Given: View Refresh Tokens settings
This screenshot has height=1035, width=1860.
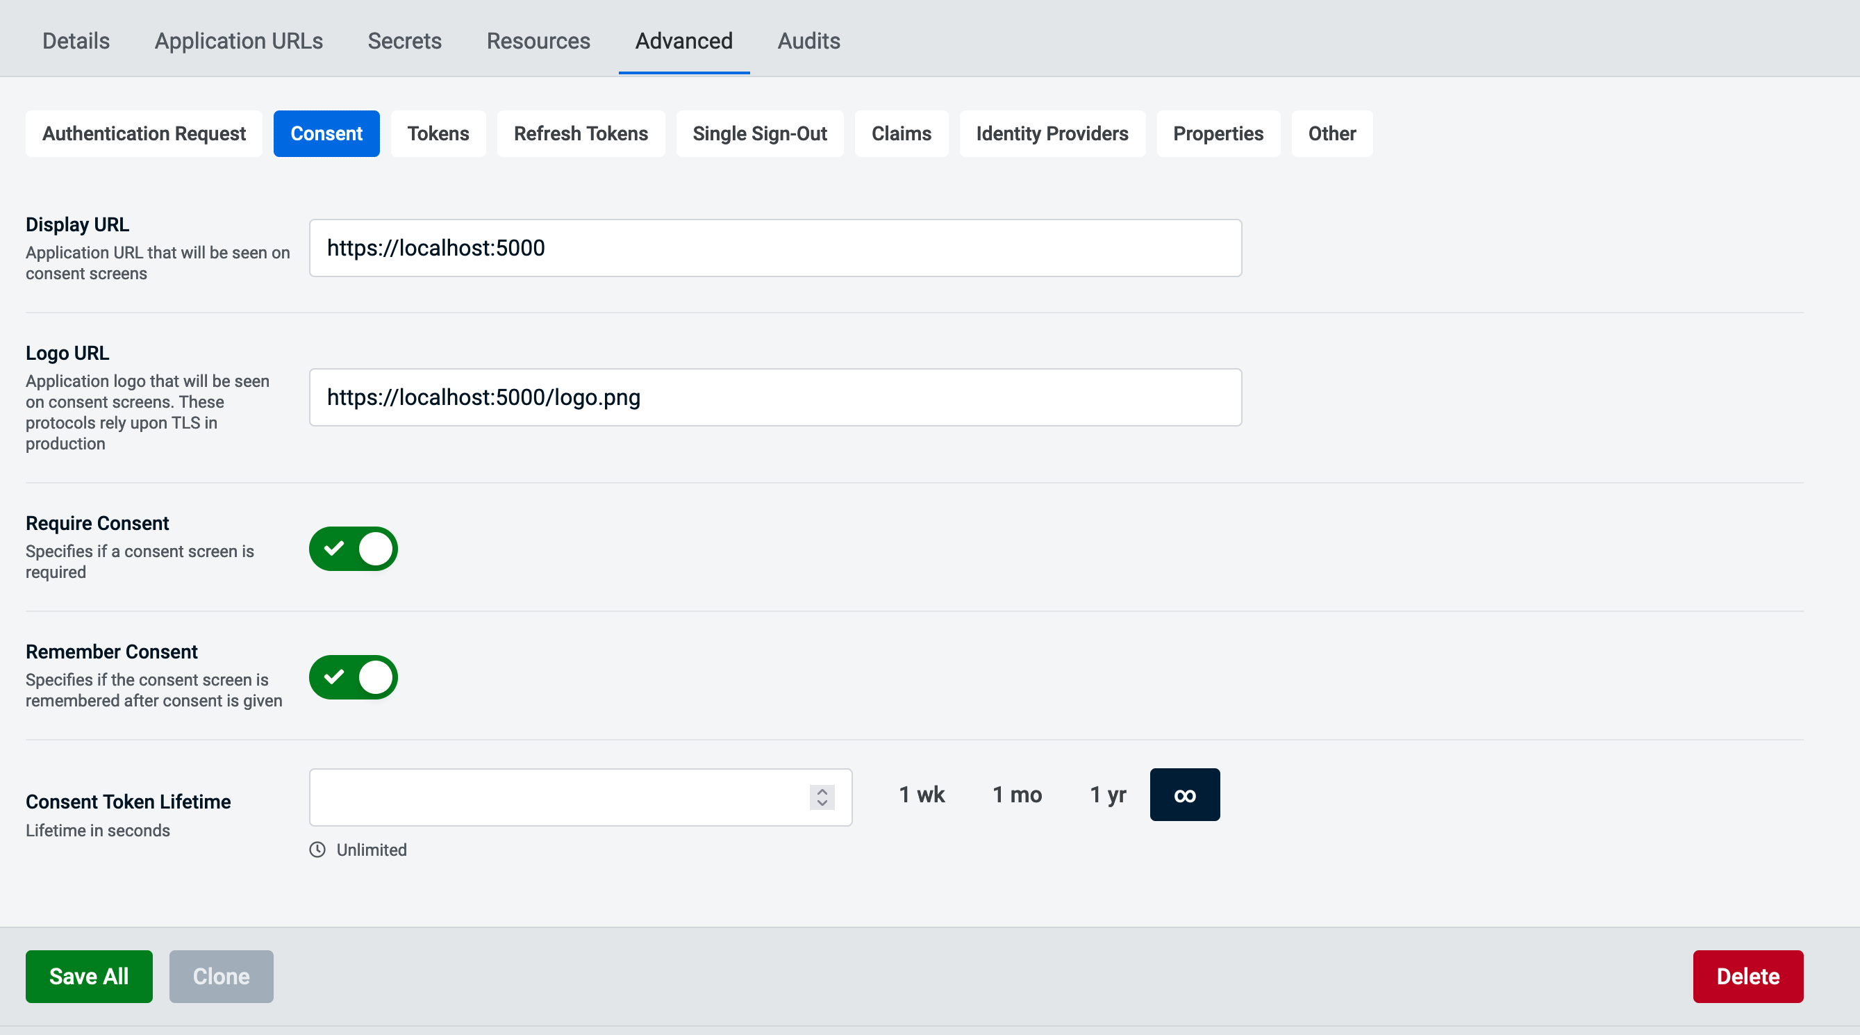Looking at the screenshot, I should [581, 133].
